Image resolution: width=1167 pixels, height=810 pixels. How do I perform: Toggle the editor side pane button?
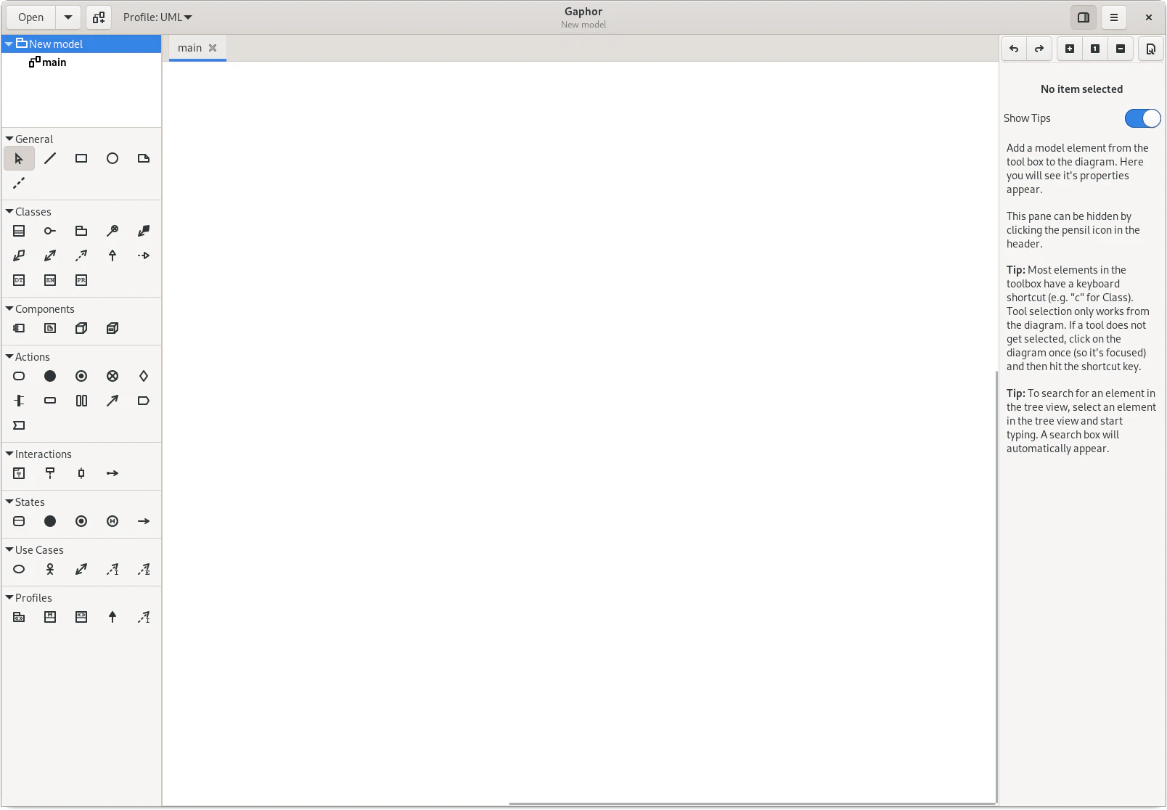pos(1084,17)
